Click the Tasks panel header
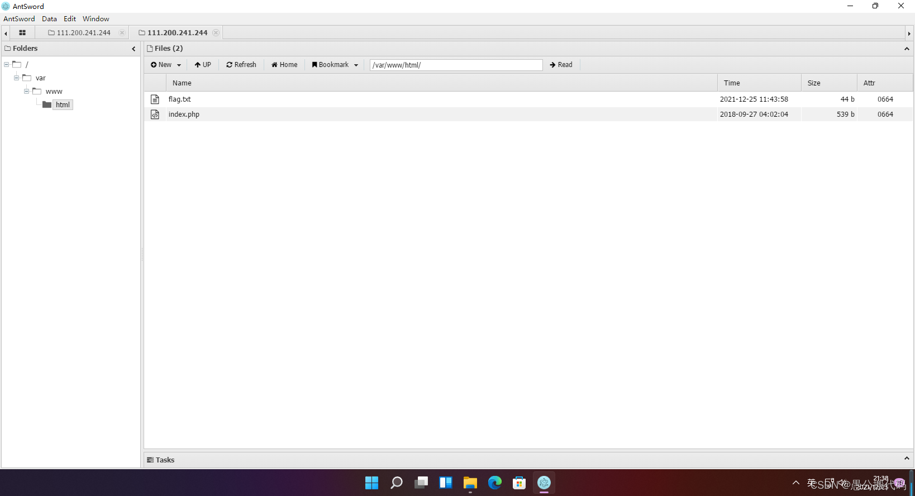 [x=528, y=459]
